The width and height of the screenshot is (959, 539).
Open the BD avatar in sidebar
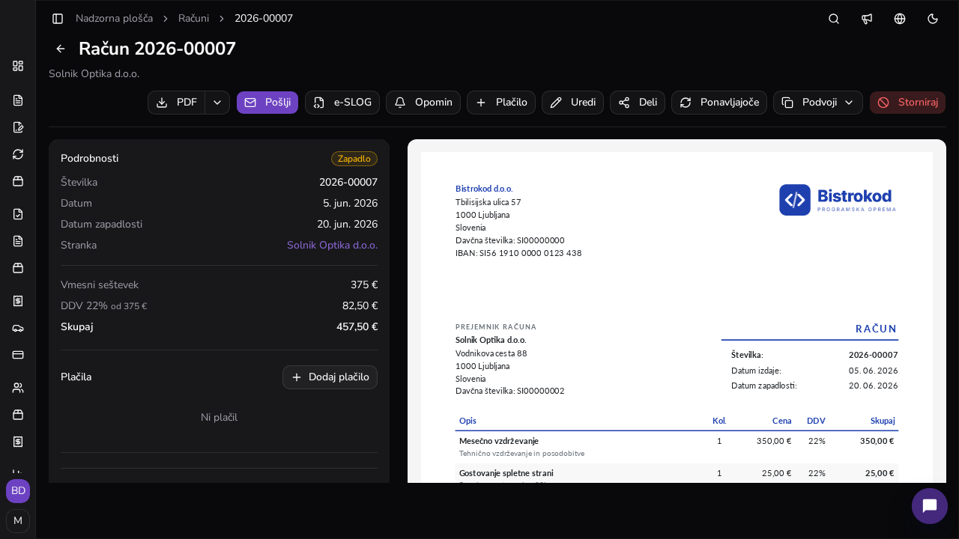tap(18, 490)
